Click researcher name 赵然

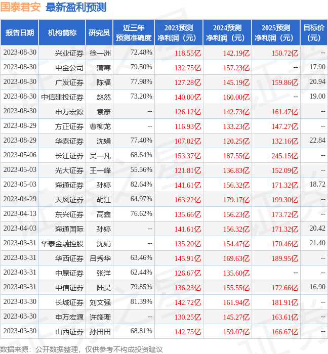coord(104,97)
